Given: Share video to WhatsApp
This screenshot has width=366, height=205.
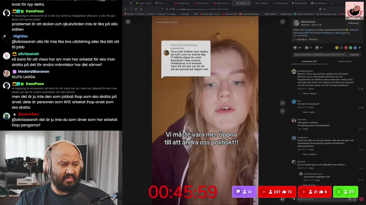Looking at the screenshot, I should click(351, 48).
